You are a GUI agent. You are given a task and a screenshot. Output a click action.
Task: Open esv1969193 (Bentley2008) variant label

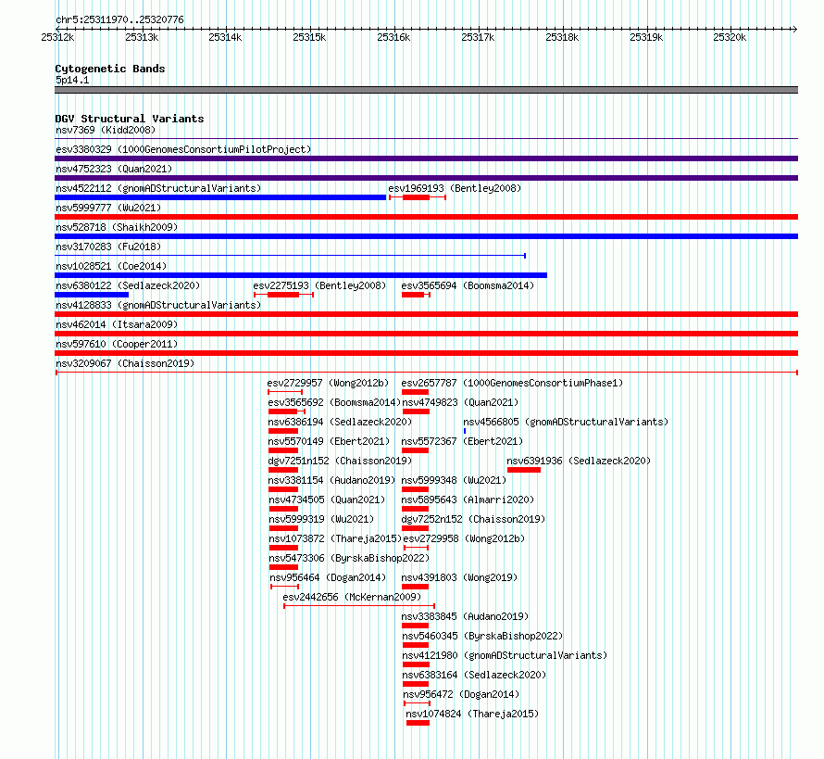(x=455, y=188)
